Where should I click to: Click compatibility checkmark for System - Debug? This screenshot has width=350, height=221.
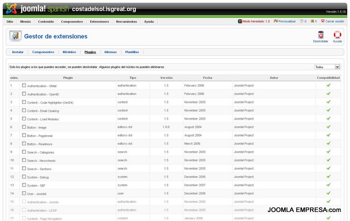click(328, 177)
